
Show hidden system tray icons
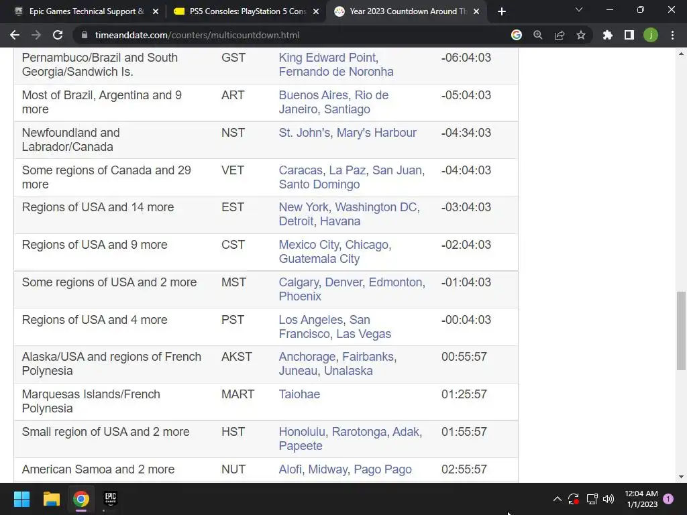pos(558,499)
